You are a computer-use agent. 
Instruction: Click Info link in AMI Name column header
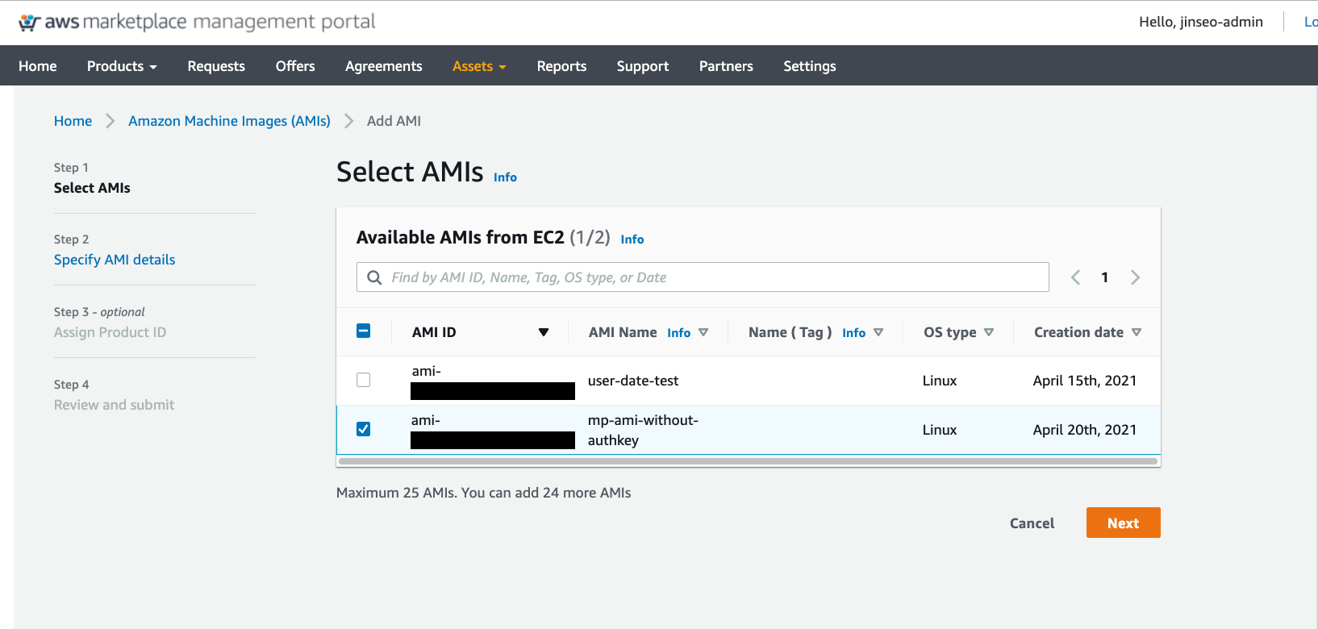pos(679,333)
